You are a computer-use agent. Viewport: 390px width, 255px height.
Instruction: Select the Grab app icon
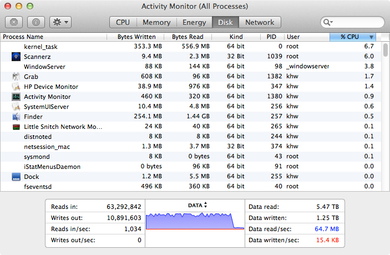[x=16, y=77]
